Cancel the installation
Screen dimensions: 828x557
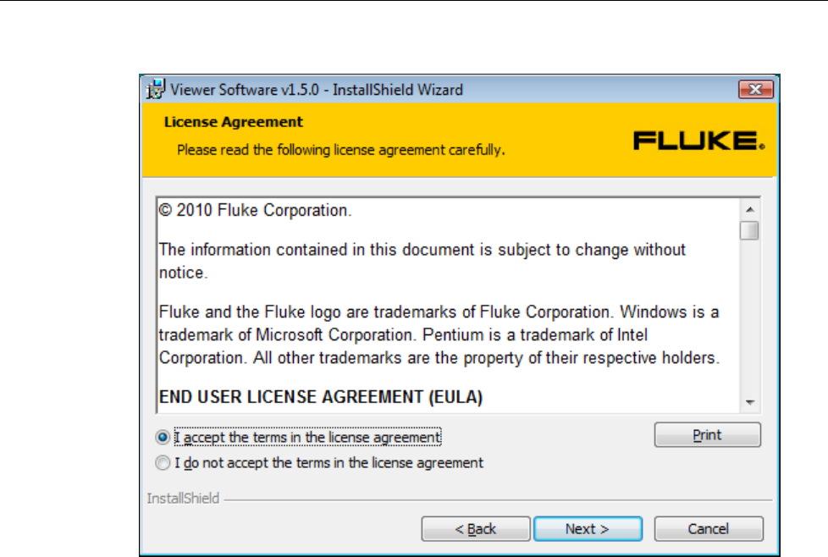pyautogui.click(x=709, y=529)
